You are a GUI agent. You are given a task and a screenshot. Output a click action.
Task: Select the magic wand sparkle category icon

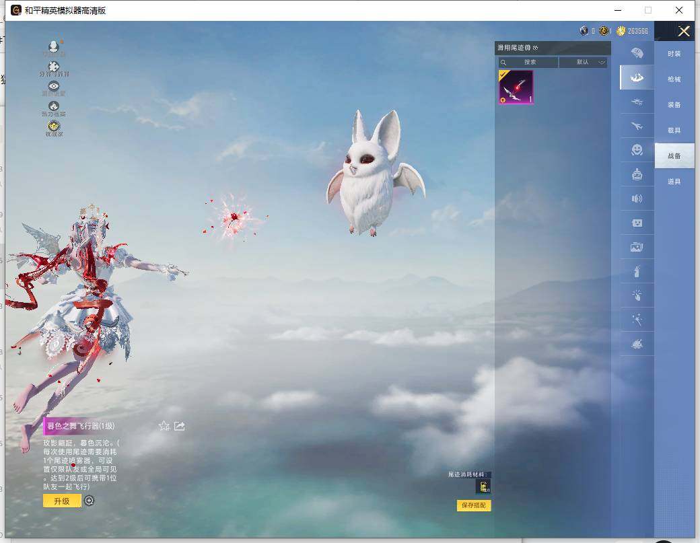(x=637, y=320)
